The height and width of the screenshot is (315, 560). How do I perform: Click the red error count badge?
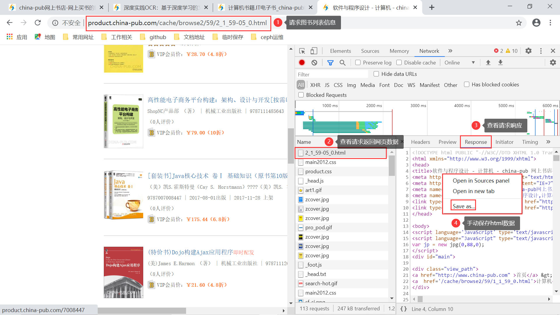(x=498, y=51)
